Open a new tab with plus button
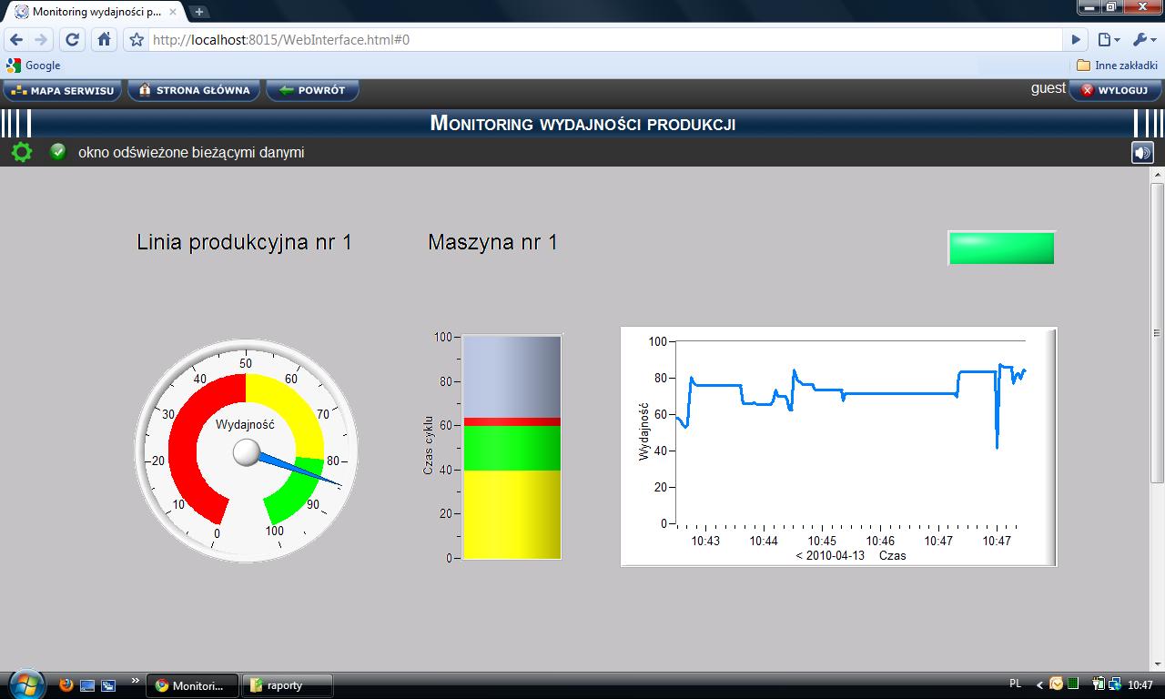The width and height of the screenshot is (1165, 699). point(198,12)
